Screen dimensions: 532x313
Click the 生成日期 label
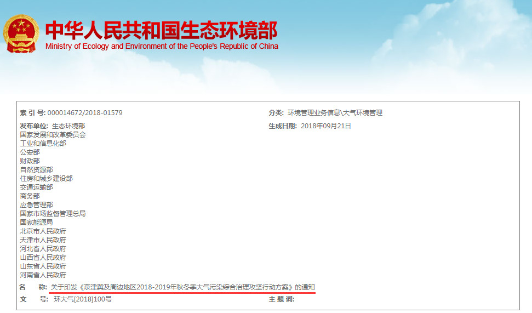[283, 126]
